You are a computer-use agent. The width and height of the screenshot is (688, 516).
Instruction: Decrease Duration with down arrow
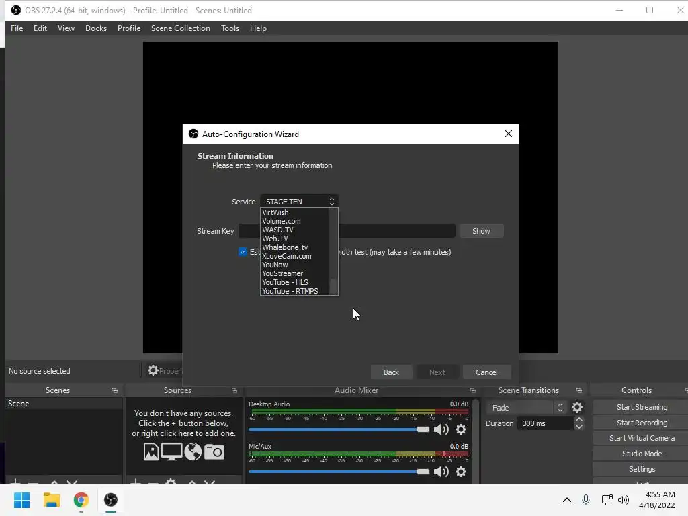pyautogui.click(x=578, y=427)
